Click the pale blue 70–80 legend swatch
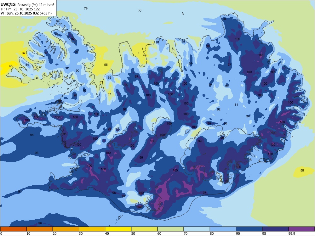The height and width of the screenshot is (236, 315). tap(197, 229)
